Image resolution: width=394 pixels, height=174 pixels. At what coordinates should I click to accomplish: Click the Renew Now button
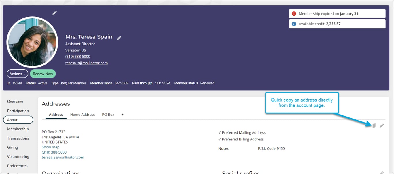(43, 74)
